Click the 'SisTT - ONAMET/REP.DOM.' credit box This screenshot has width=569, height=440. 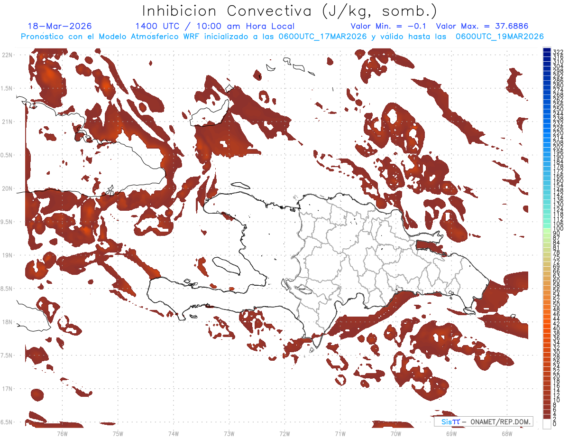(483, 421)
